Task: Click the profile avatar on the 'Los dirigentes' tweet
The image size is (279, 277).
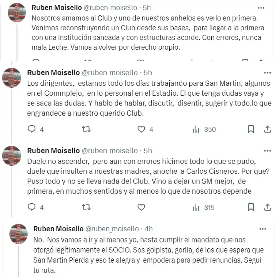Action: point(11,78)
